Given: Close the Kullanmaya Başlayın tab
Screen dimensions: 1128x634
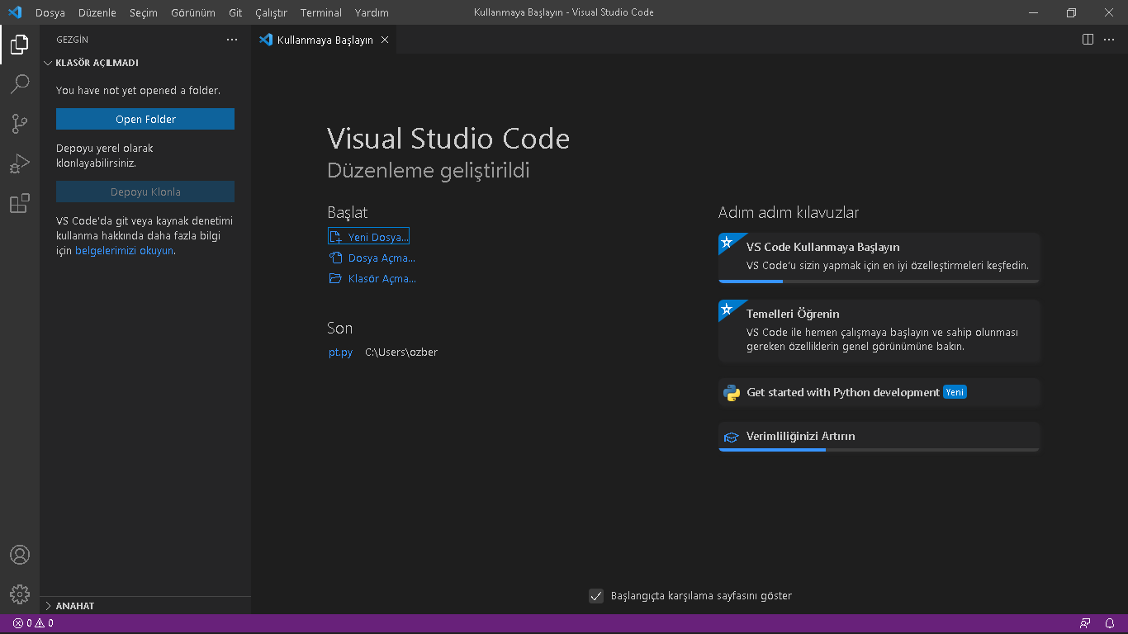Looking at the screenshot, I should (385, 40).
